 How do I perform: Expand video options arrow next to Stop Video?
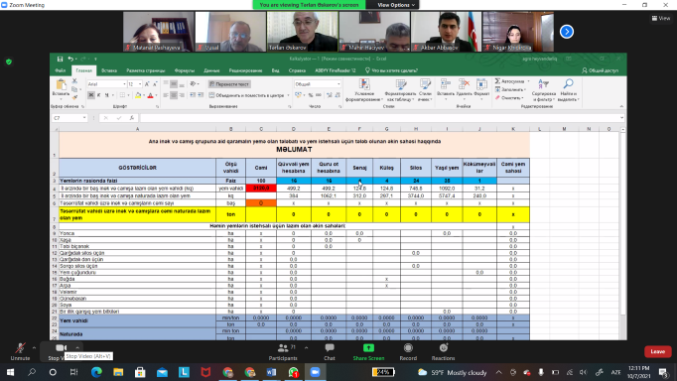point(77,347)
